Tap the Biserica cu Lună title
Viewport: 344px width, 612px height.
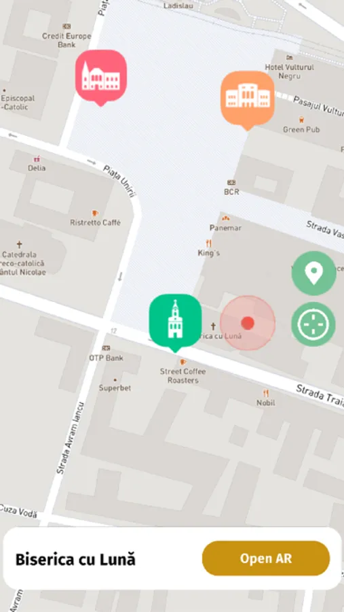75,560
